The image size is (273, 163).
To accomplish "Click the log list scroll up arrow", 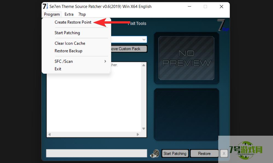I will click(144, 65).
